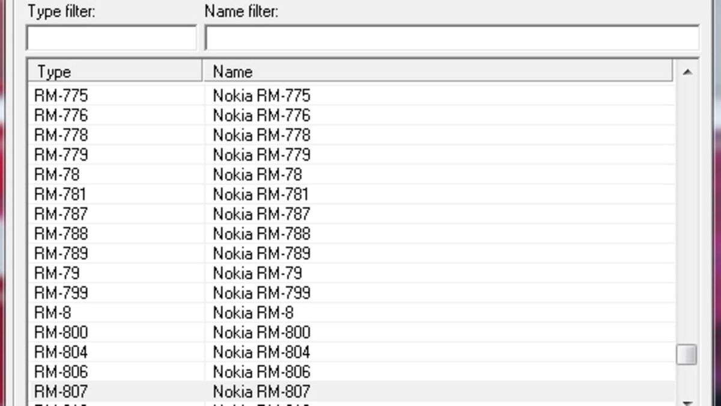The height and width of the screenshot is (406, 721).
Task: Click the Name filter input field
Action: click(451, 38)
